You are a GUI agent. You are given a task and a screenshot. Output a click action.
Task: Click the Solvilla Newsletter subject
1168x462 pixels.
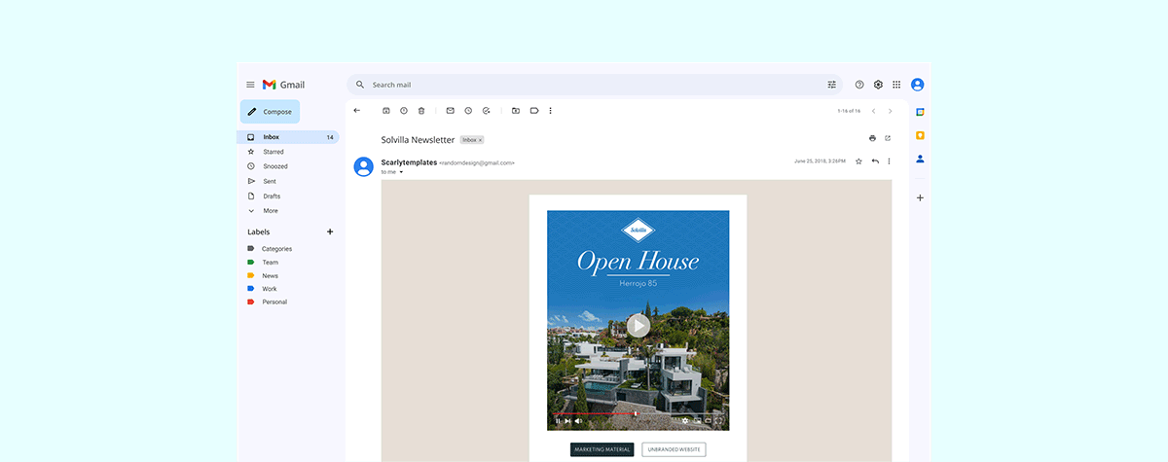tap(418, 139)
